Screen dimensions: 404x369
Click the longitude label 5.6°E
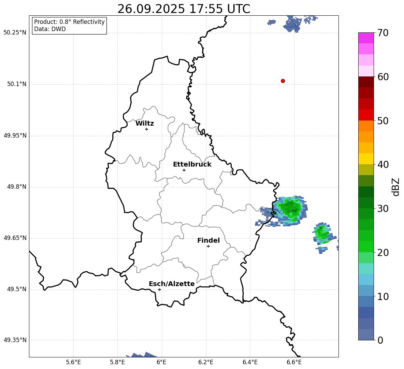(73, 362)
